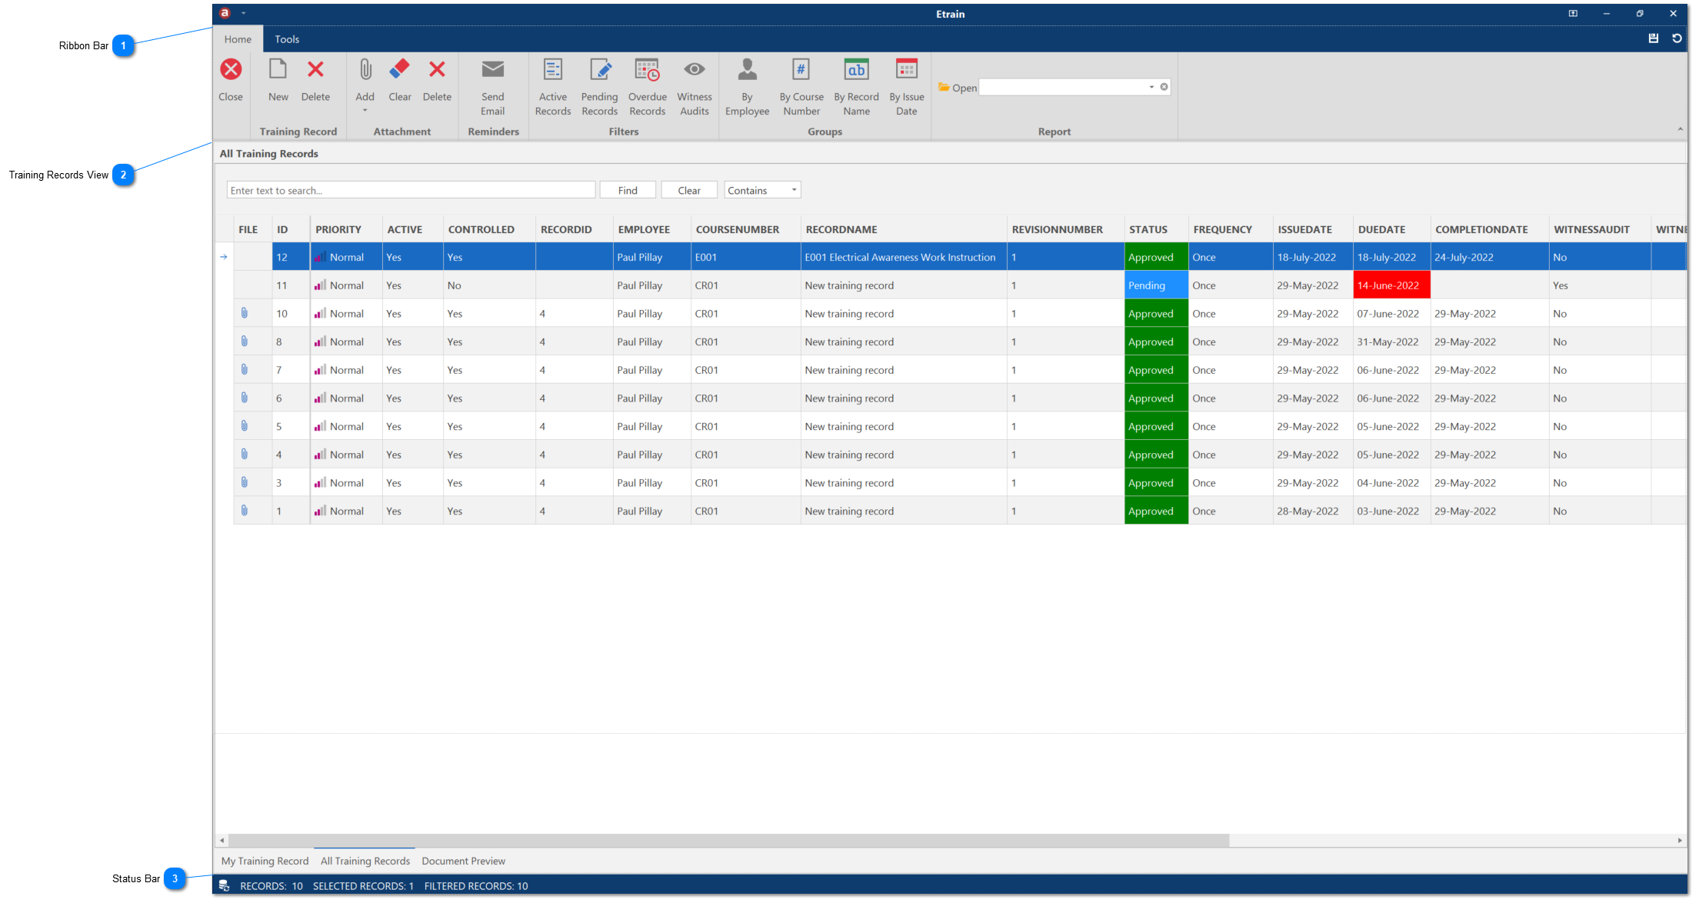Click the 31-May-2022 due date cell

[1391, 342]
